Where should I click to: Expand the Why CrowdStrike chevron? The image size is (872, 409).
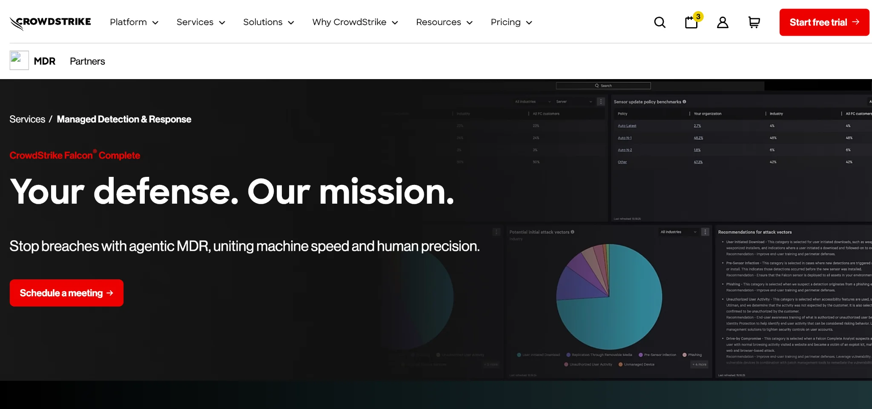[395, 23]
